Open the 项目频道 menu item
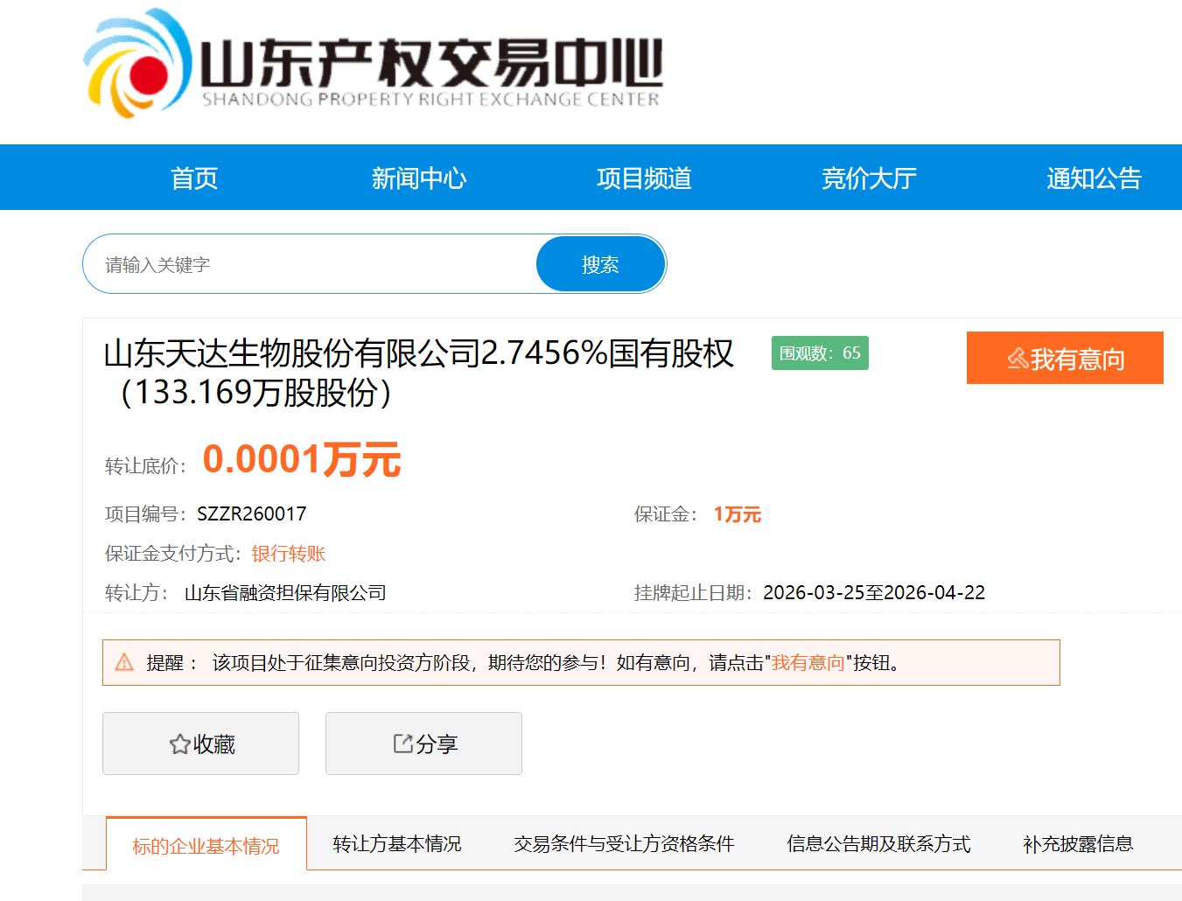Screen dimensions: 1182x901 pyautogui.click(x=644, y=178)
